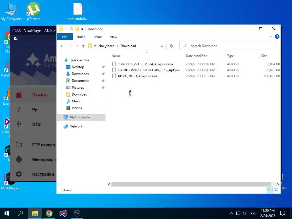The height and width of the screenshot is (219, 292).
Task: Refresh the Download folder view
Action: click(171, 46)
